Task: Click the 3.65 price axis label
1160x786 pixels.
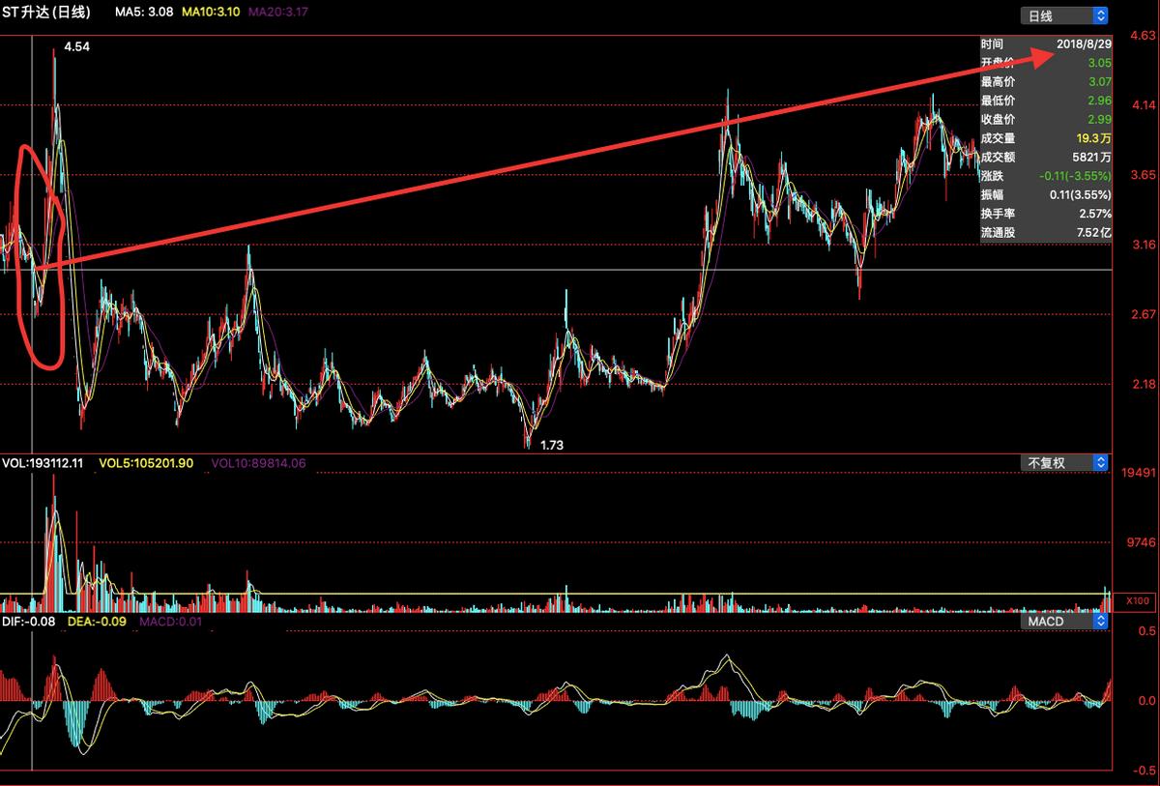Action: [x=1142, y=175]
